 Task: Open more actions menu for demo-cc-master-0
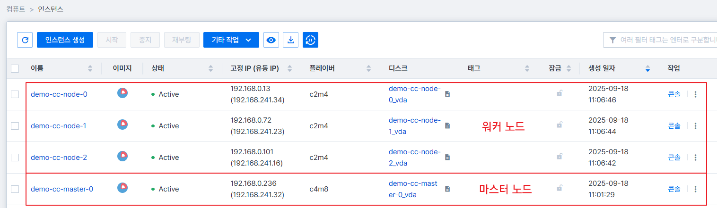(x=695, y=189)
